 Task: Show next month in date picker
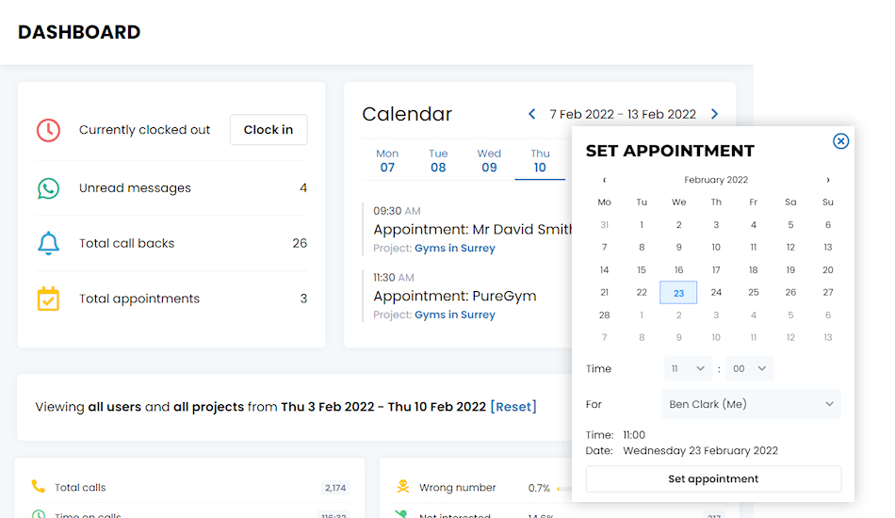[828, 180]
